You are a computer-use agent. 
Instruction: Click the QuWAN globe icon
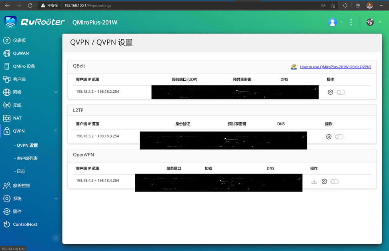pos(7,53)
